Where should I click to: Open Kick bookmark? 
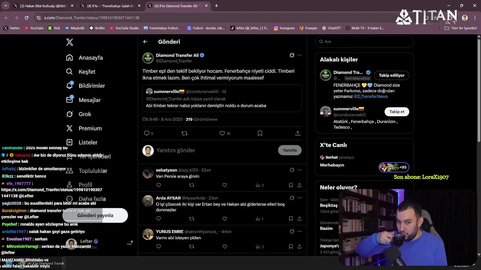coord(54,28)
